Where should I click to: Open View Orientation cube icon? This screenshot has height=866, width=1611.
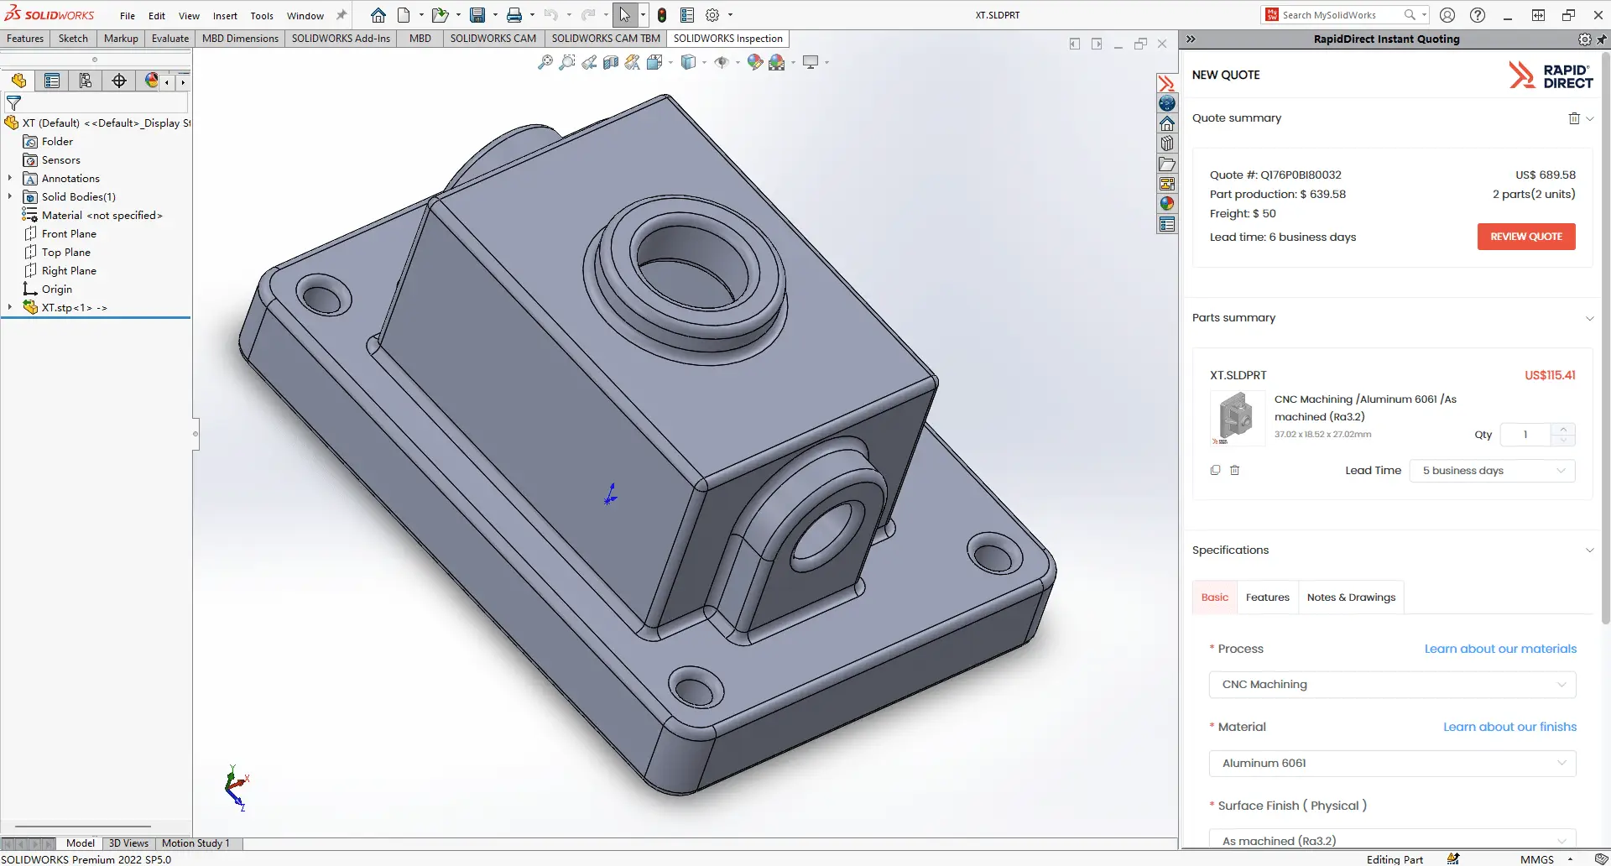(655, 62)
